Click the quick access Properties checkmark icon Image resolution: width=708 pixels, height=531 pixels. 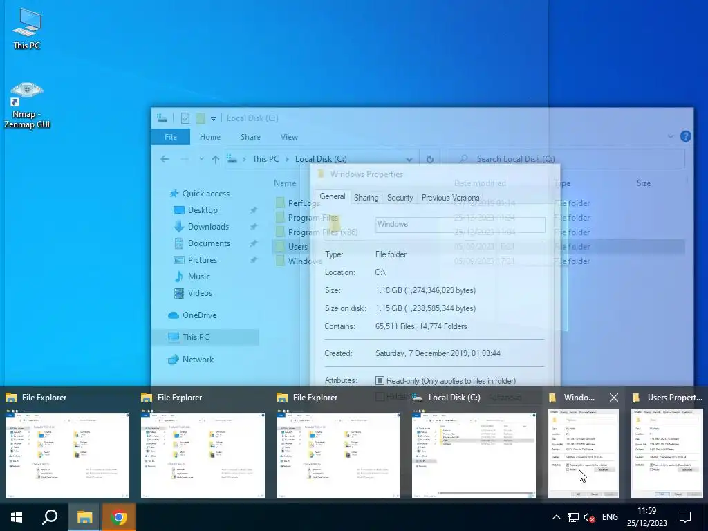tap(185, 118)
